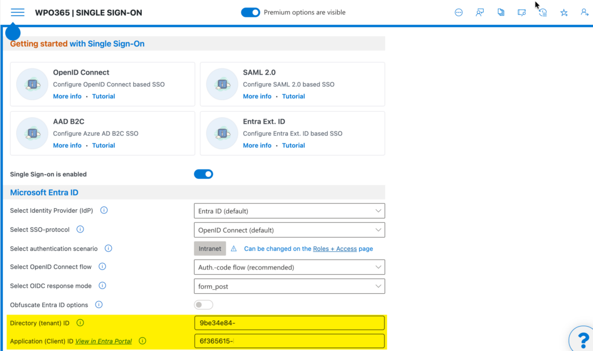593x351 pixels.
Task: Disable the Premium options are visible toggle
Action: click(x=250, y=12)
